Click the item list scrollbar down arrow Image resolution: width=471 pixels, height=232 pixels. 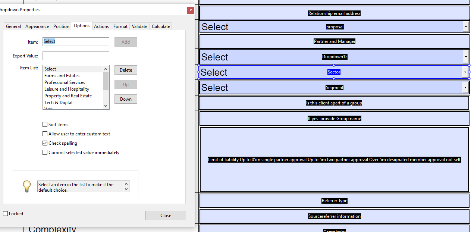click(106, 106)
